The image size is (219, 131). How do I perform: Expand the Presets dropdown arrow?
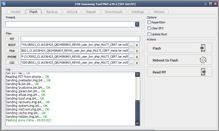[137, 24]
